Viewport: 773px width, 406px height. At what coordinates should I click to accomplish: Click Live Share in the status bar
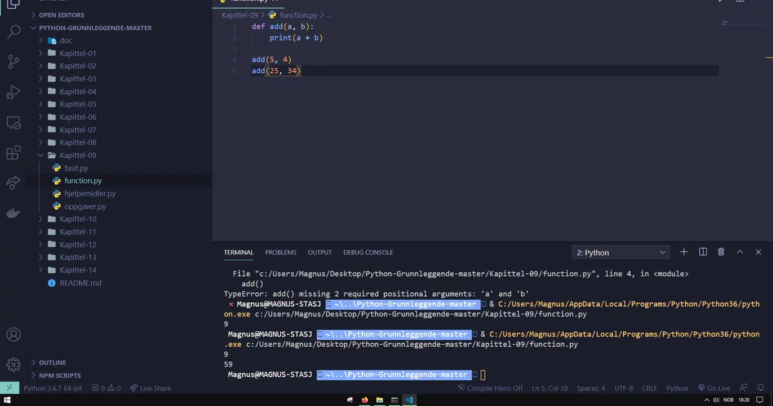(150, 388)
